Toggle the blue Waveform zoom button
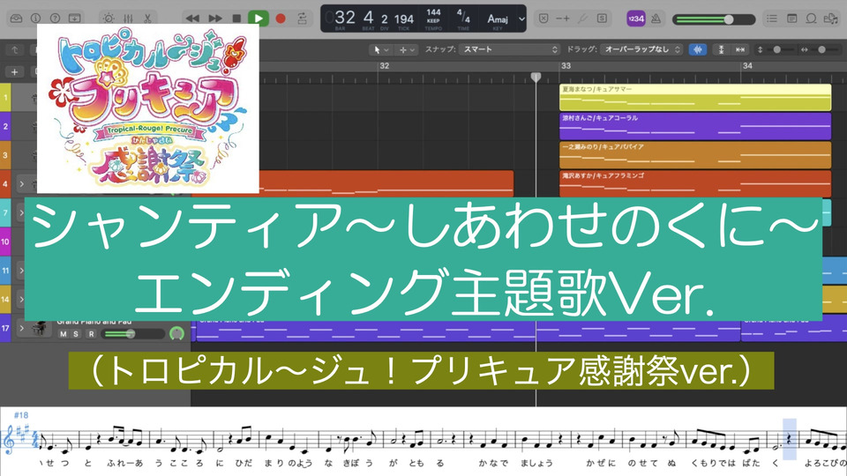The image size is (847, 476). coord(698,49)
